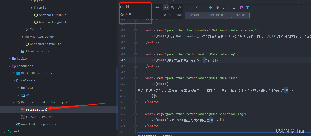Open search history magnifier in find field
The width and height of the screenshot is (311, 136).
coord(122,7)
